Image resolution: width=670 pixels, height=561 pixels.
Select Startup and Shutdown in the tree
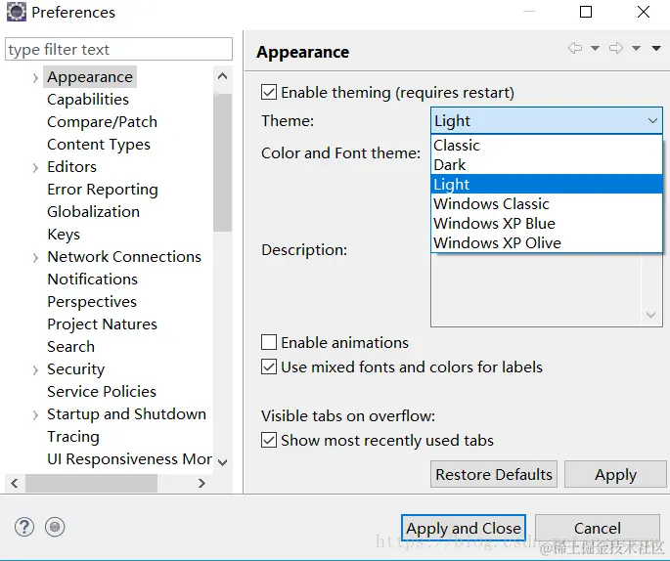point(126,413)
